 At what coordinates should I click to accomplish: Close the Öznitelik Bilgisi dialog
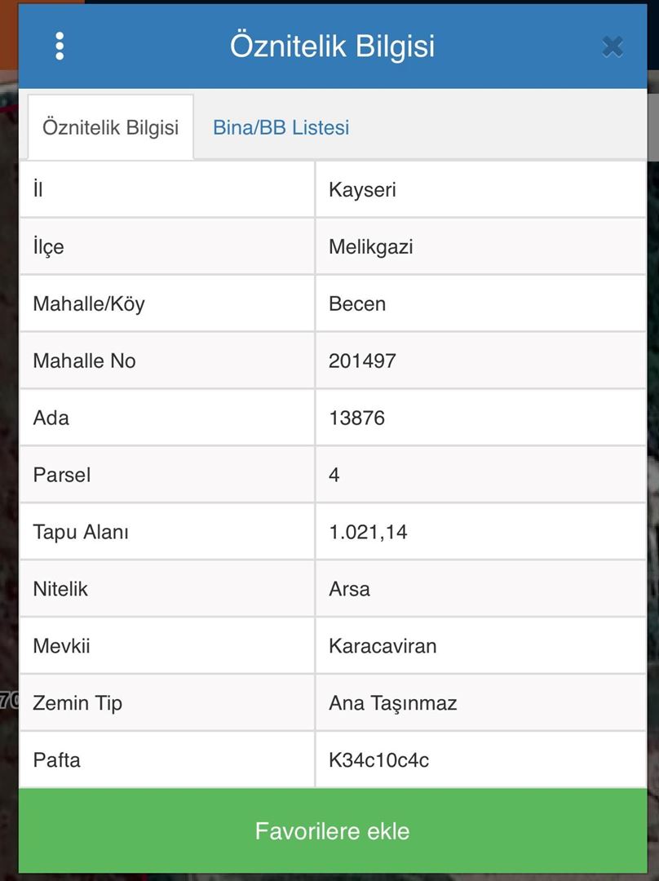click(x=613, y=46)
